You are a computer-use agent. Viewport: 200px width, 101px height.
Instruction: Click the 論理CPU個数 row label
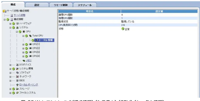coord(65,15)
